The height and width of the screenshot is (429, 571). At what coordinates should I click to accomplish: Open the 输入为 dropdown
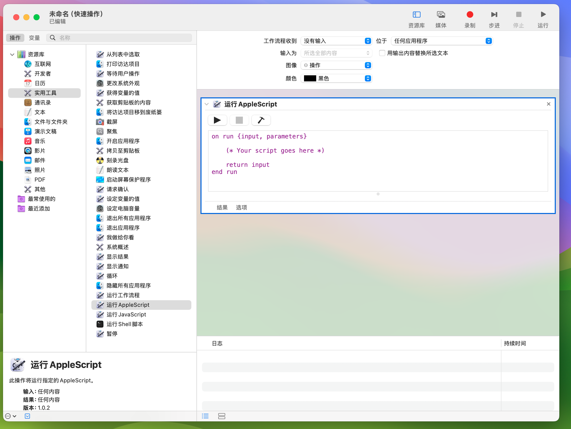tap(336, 53)
